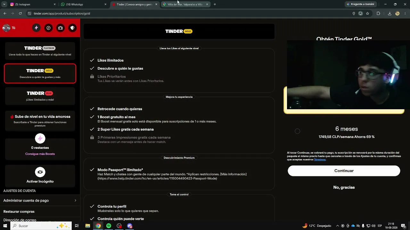This screenshot has height=230, width=410.
Task: Click the volume speaker tray icon
Action: click(x=373, y=226)
